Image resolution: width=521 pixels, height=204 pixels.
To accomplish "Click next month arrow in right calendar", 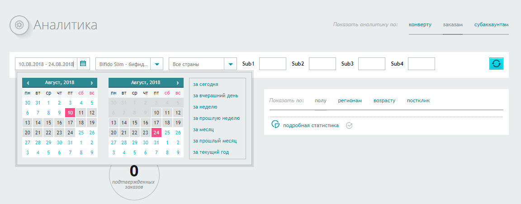I will coord(178,83).
